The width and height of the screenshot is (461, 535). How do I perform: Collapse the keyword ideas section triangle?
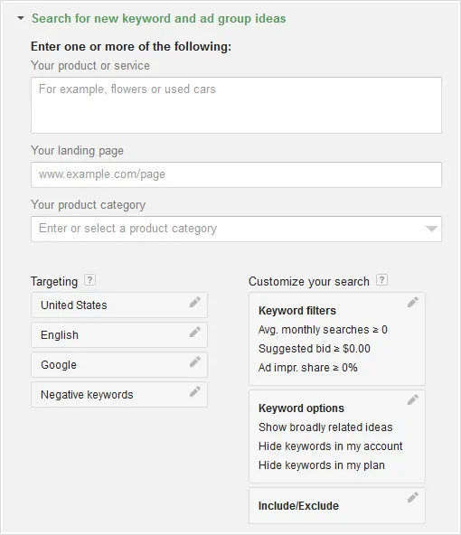[x=21, y=18]
